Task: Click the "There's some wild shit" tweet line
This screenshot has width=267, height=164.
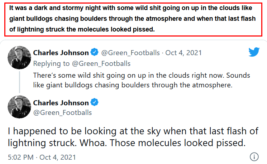Action: point(141,76)
